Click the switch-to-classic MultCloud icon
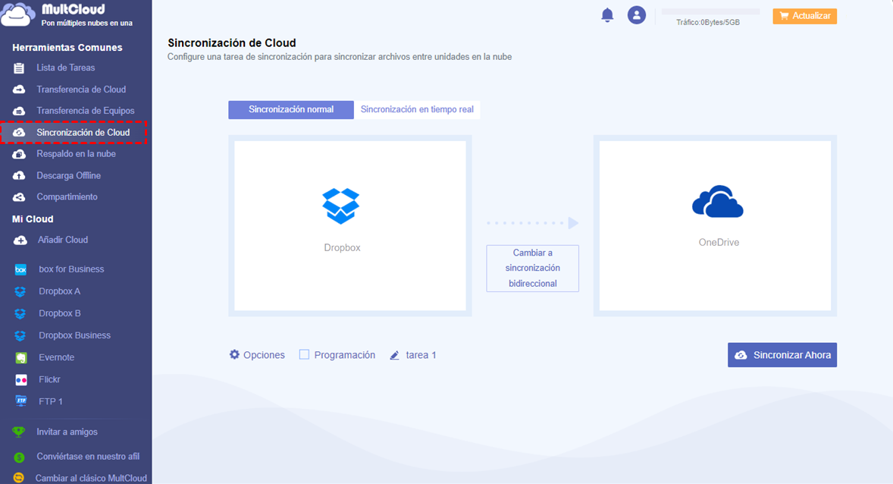Image resolution: width=893 pixels, height=484 pixels. [19, 478]
